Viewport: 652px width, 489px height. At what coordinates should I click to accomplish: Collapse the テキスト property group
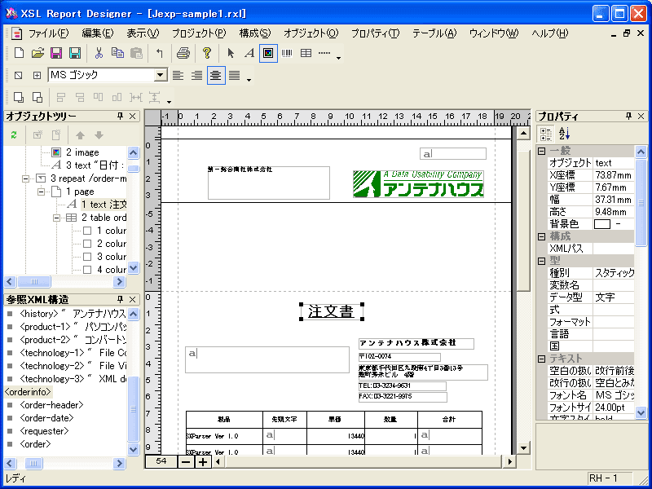[542, 359]
